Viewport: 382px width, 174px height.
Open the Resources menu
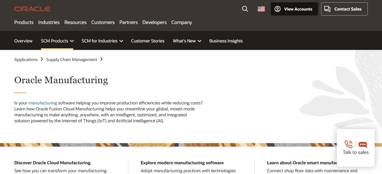[75, 22]
